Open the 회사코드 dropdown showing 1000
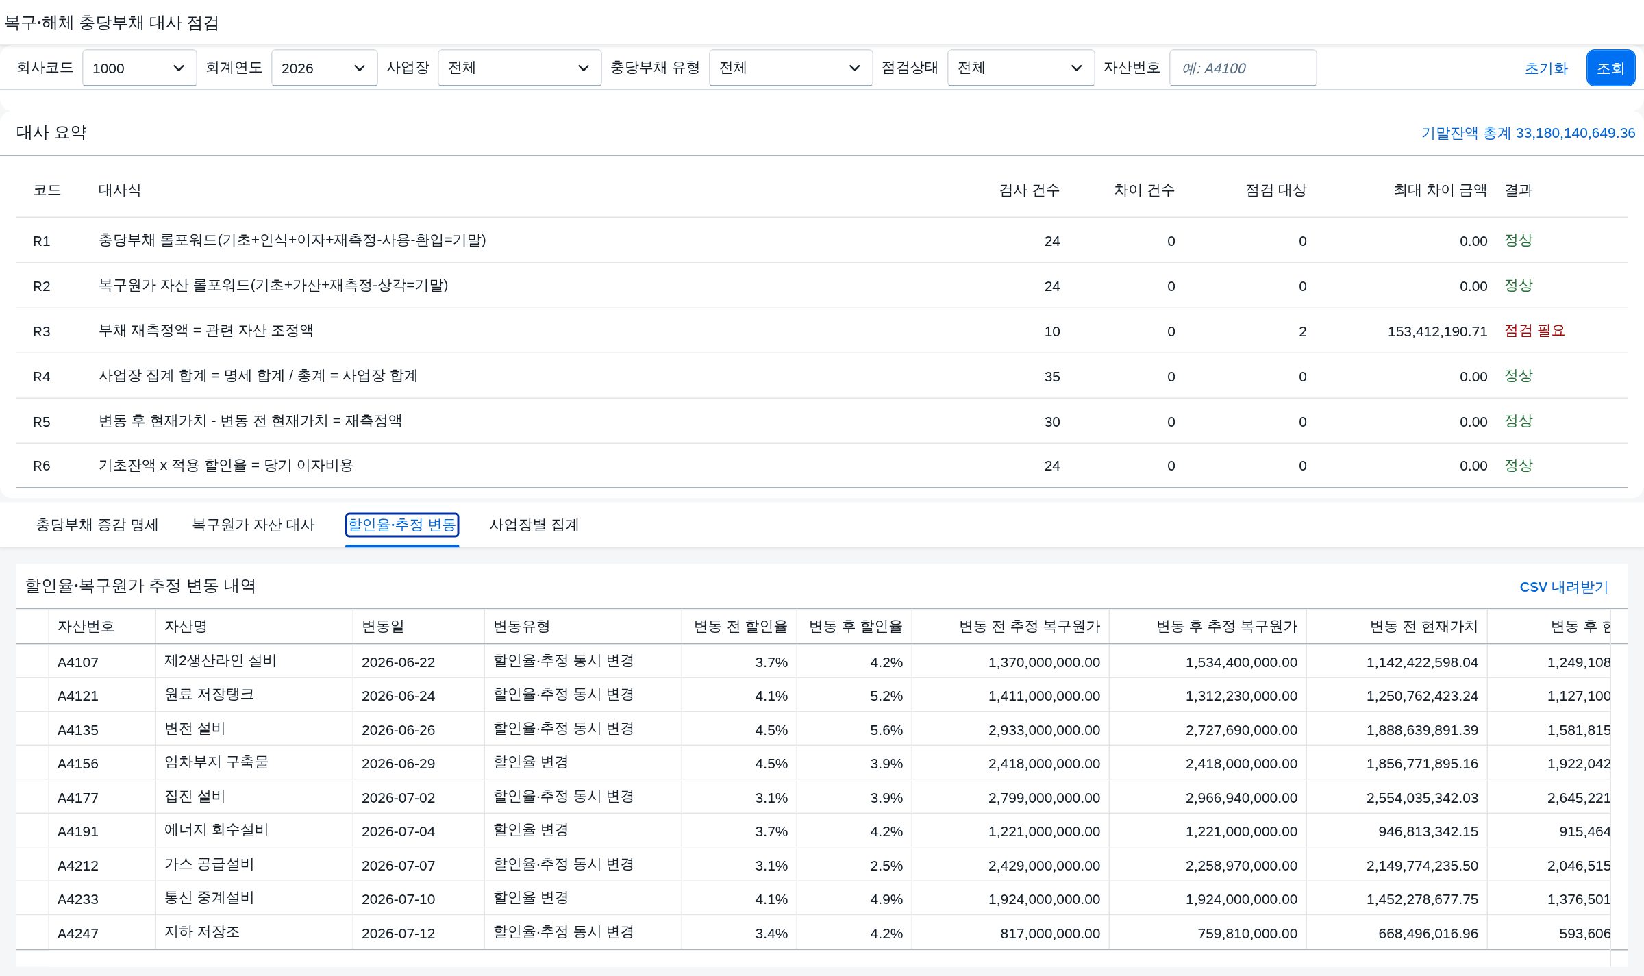The height and width of the screenshot is (976, 1644). (139, 68)
